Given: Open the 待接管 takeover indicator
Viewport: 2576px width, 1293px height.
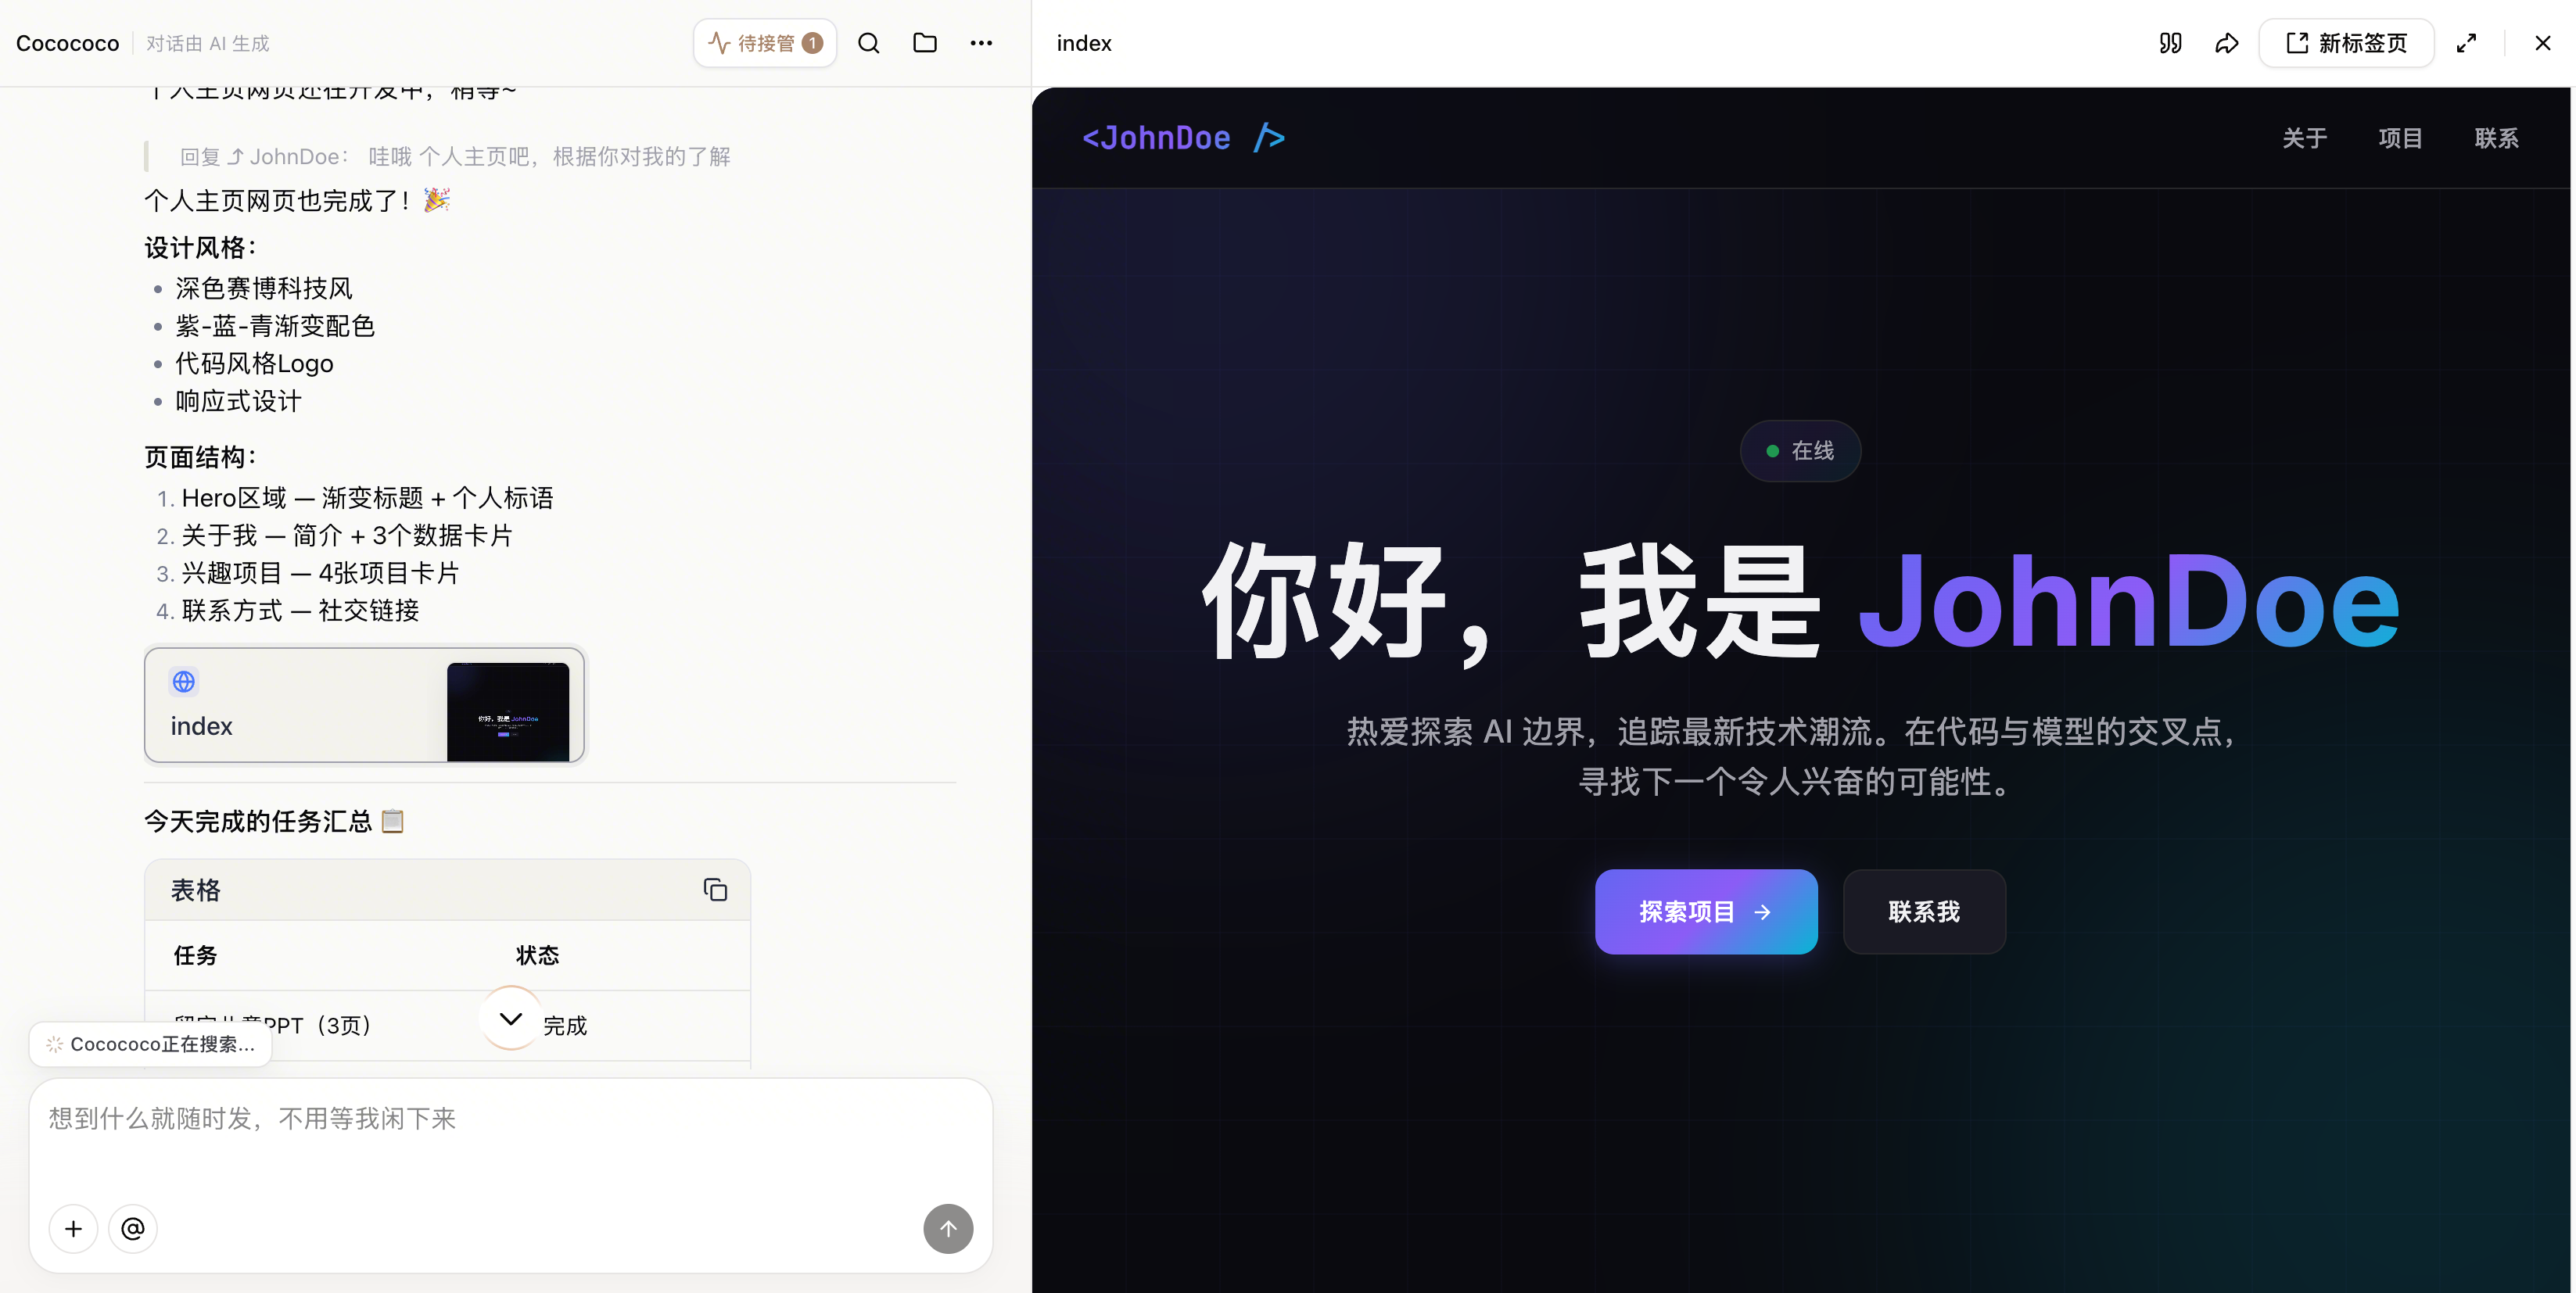Looking at the screenshot, I should pos(765,43).
